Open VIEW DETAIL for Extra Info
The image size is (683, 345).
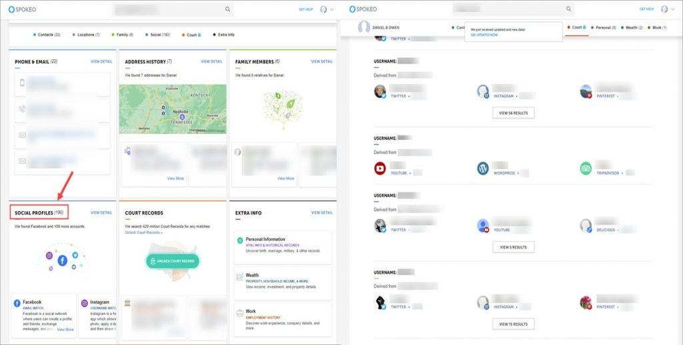(321, 212)
